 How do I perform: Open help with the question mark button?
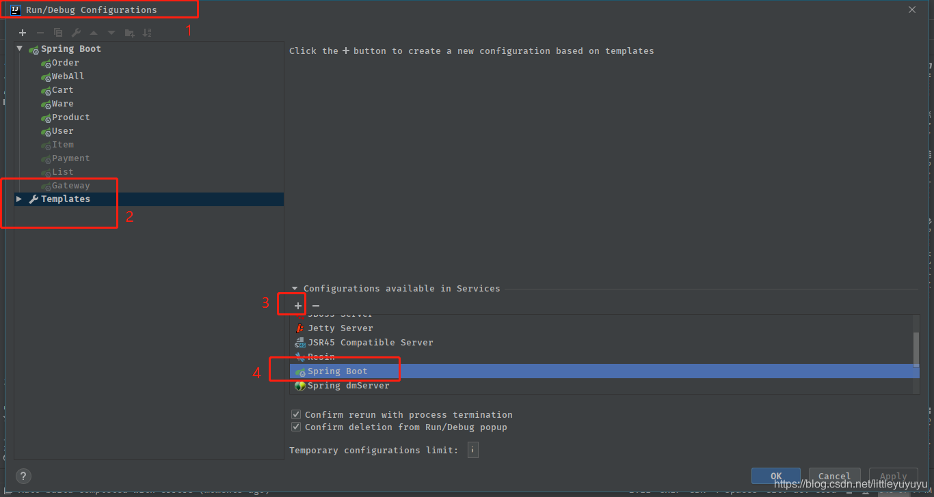pos(23,477)
